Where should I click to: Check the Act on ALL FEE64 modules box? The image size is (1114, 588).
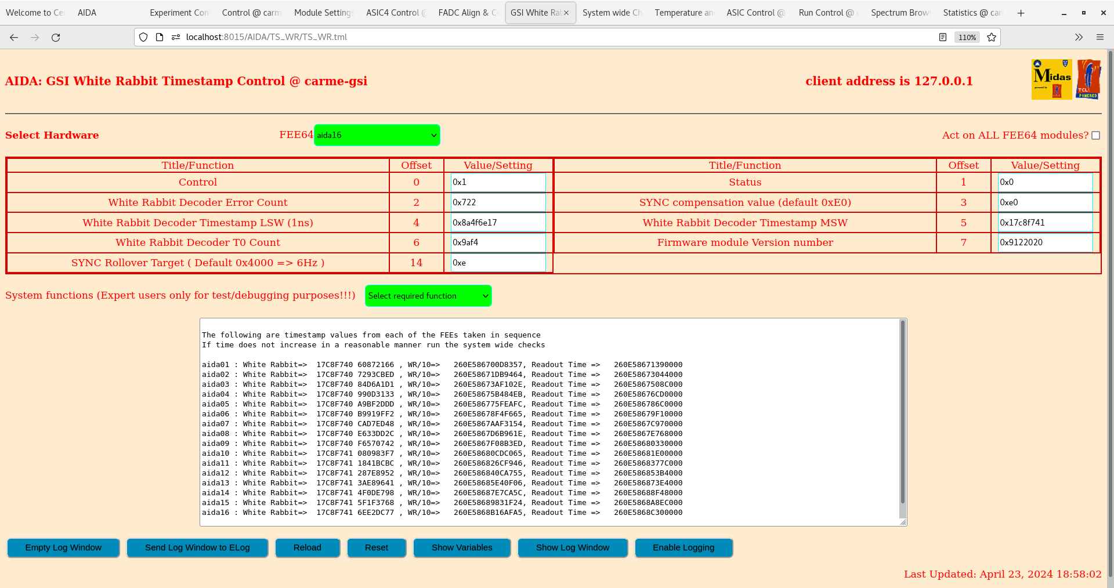tap(1095, 135)
